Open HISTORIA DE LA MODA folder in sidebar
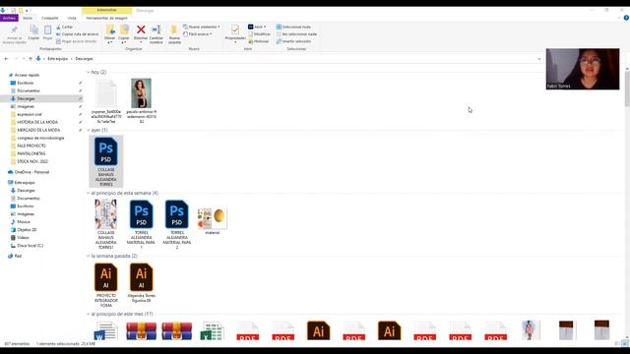 coord(34,122)
